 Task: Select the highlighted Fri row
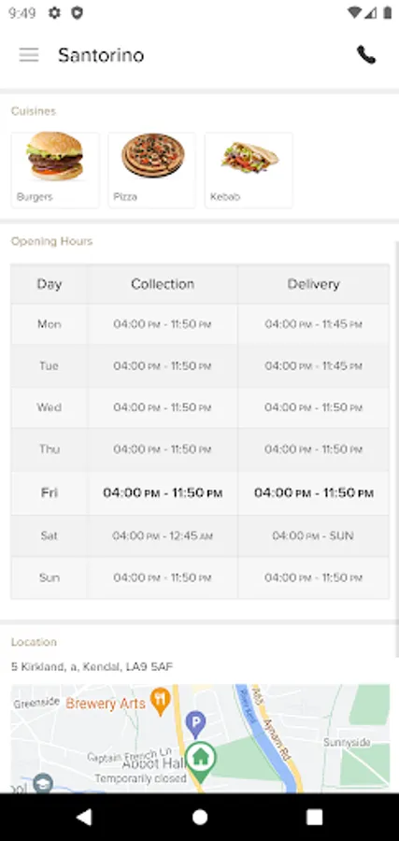tap(200, 492)
